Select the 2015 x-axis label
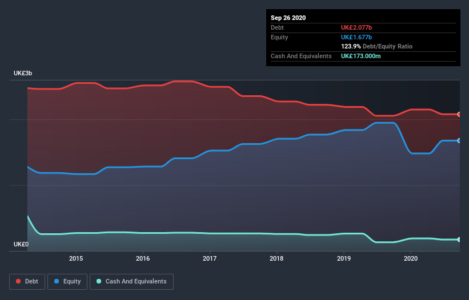This screenshot has height=300, width=469. pyautogui.click(x=76, y=258)
